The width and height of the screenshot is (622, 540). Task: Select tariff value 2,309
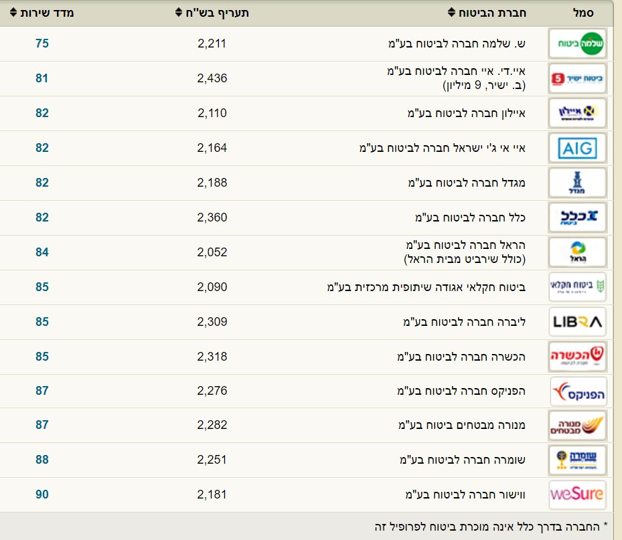click(212, 322)
